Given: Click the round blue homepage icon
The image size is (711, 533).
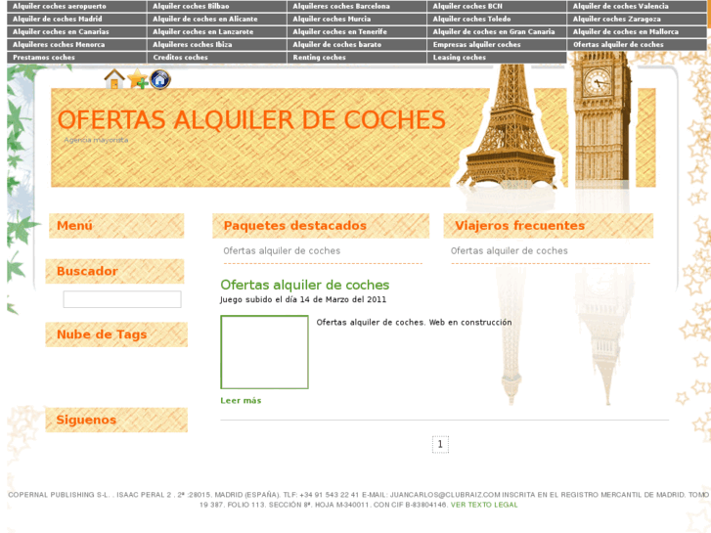Looking at the screenshot, I should click(x=160, y=79).
